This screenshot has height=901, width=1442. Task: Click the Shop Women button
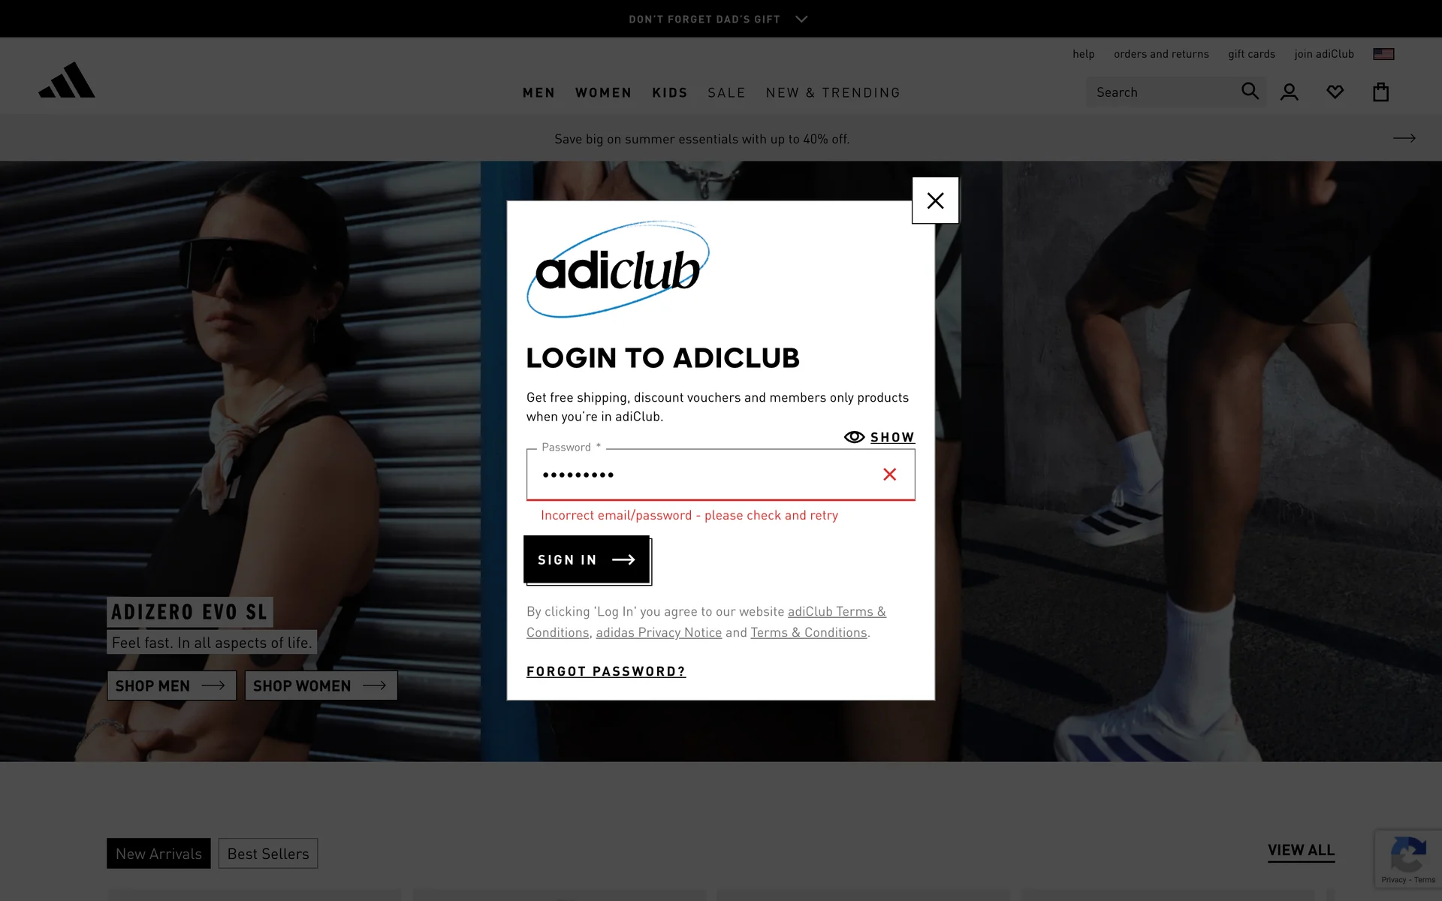pyautogui.click(x=321, y=686)
